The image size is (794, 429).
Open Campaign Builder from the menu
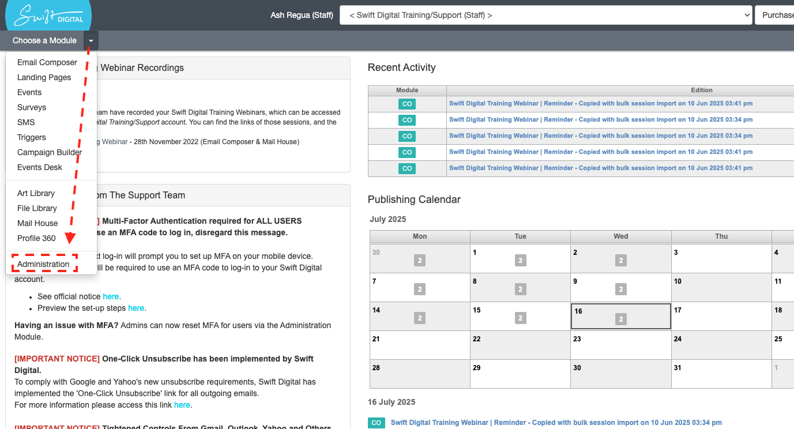[x=50, y=152]
